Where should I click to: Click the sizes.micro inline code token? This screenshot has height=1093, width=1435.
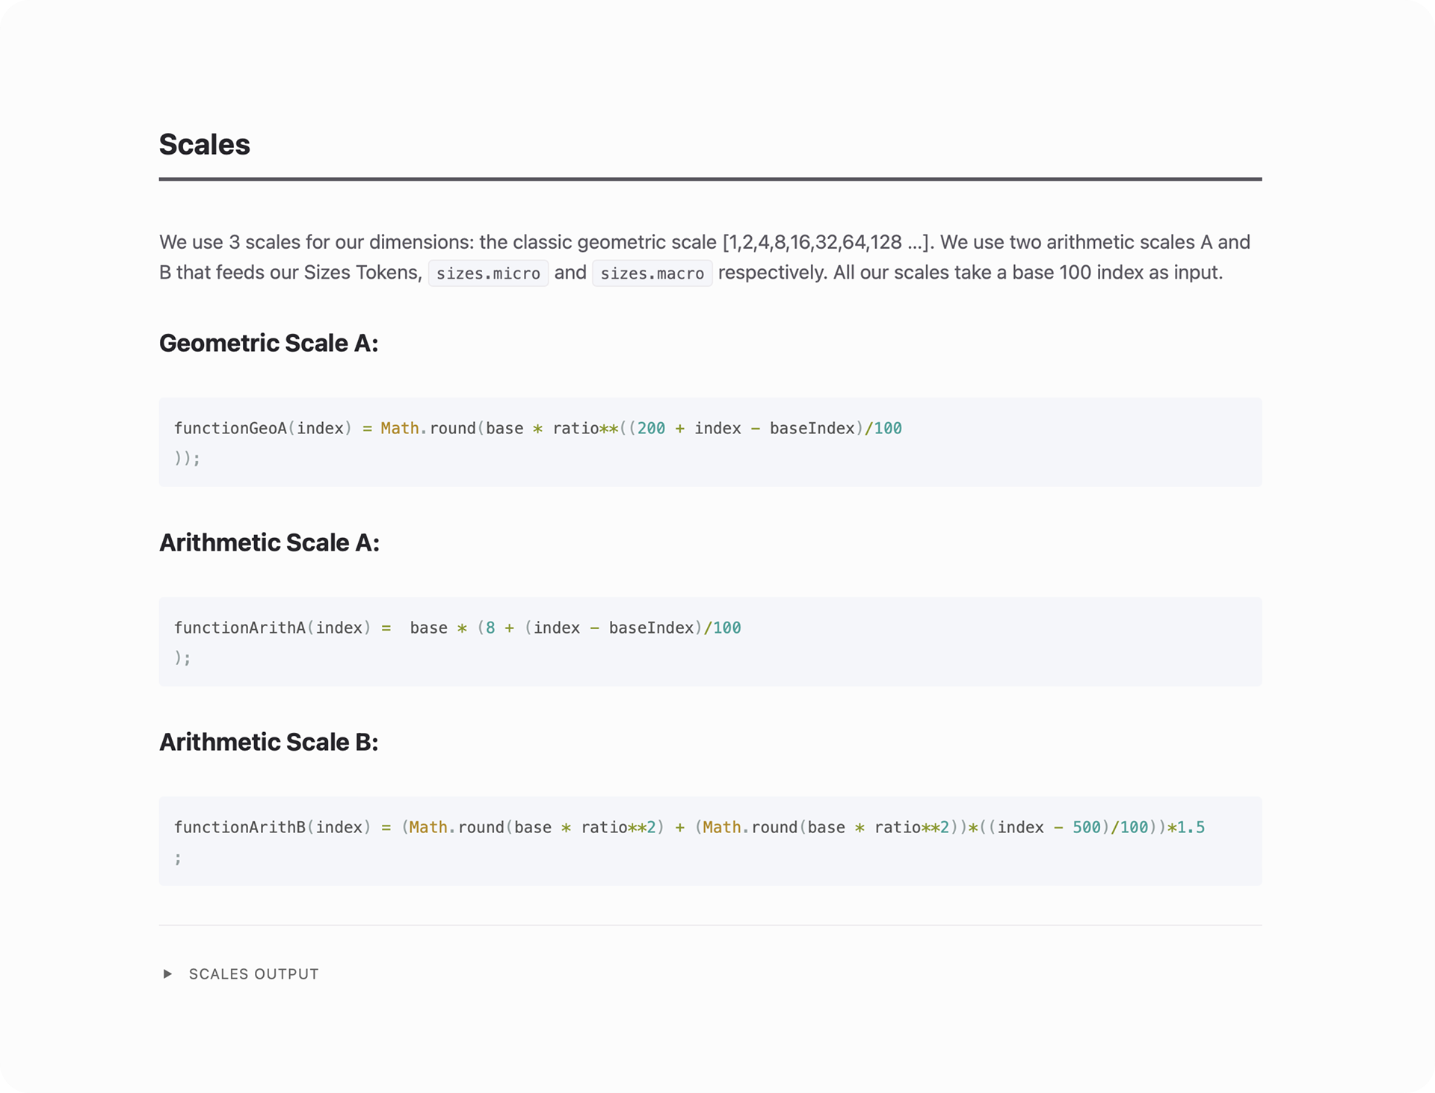[x=488, y=273]
